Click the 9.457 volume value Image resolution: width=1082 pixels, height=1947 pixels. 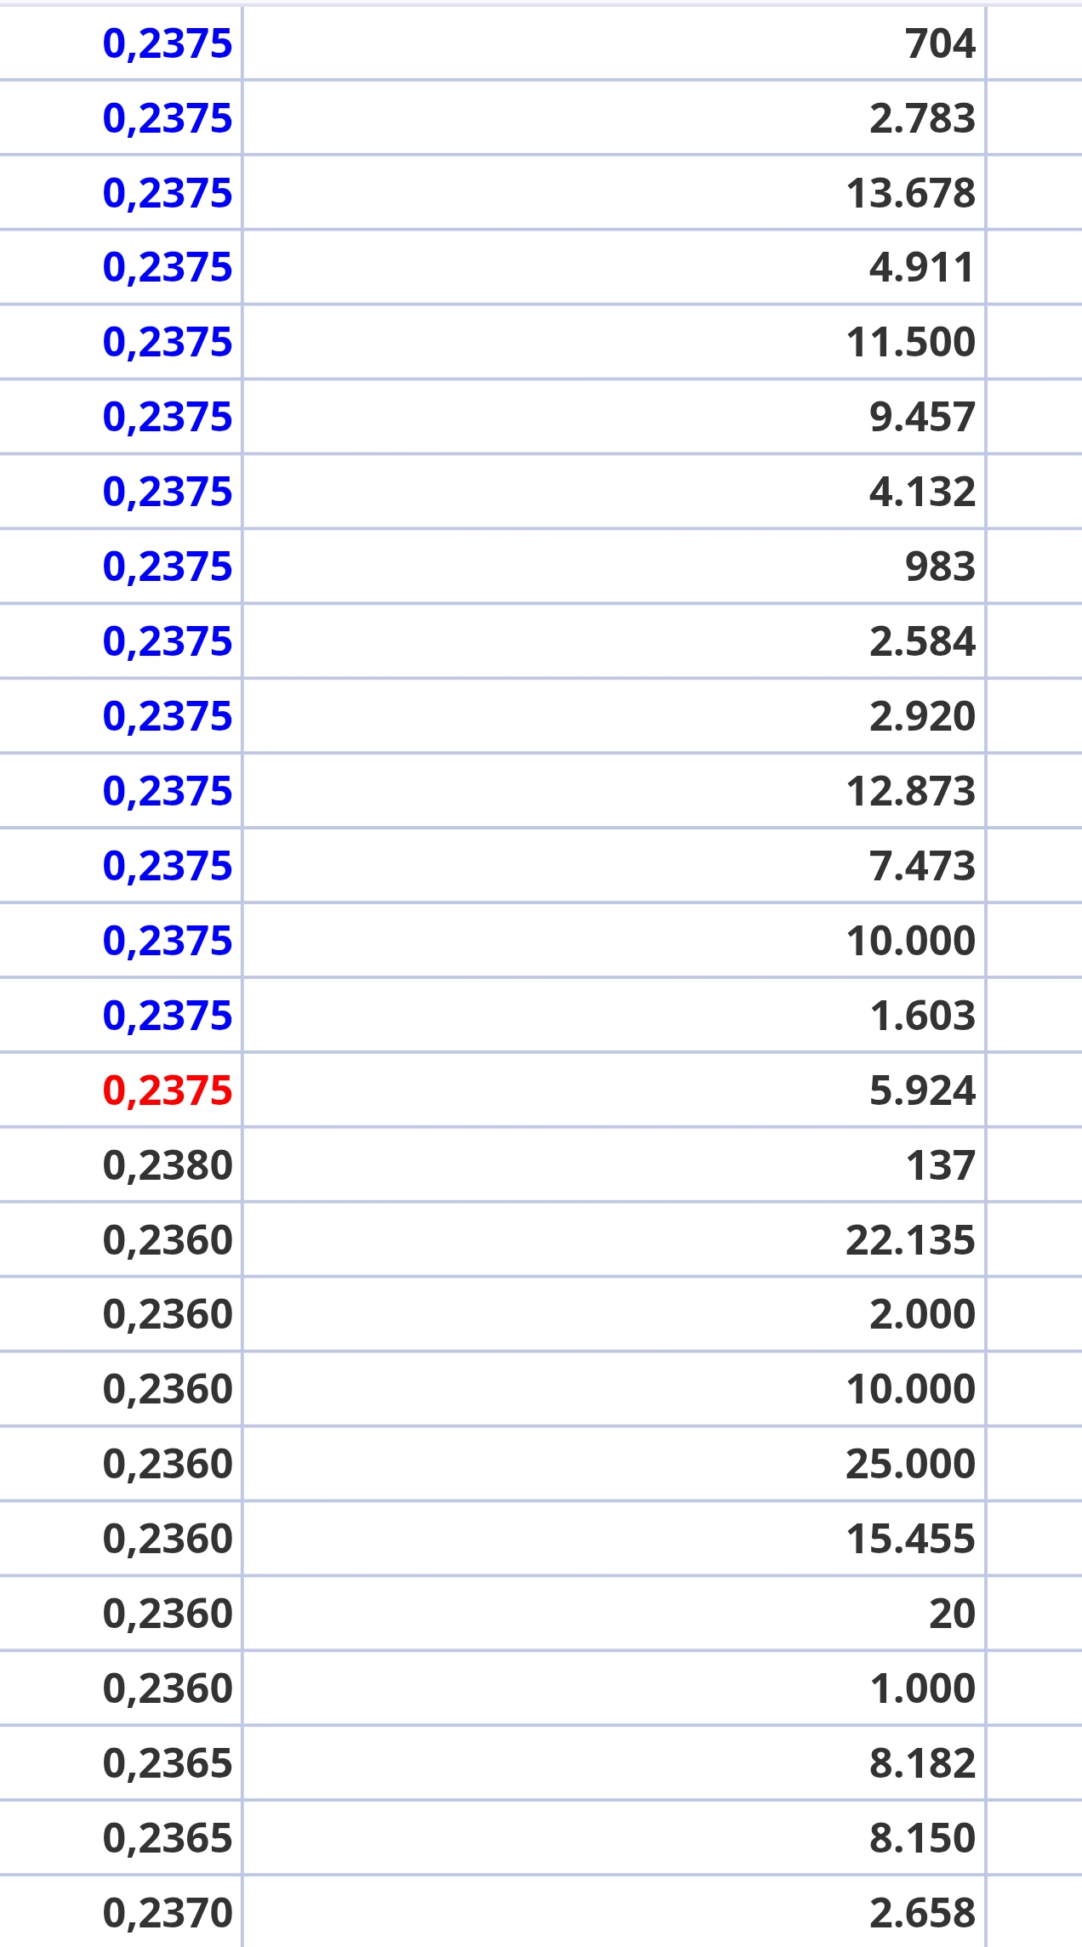tap(922, 417)
